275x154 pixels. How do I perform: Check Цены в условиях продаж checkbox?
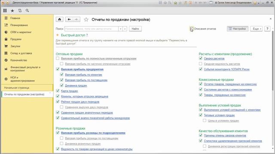click(x=205, y=121)
